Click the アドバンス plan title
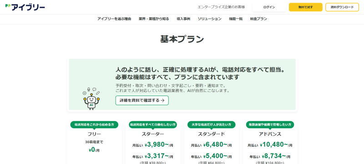This screenshot has width=364, height=164. point(270,134)
